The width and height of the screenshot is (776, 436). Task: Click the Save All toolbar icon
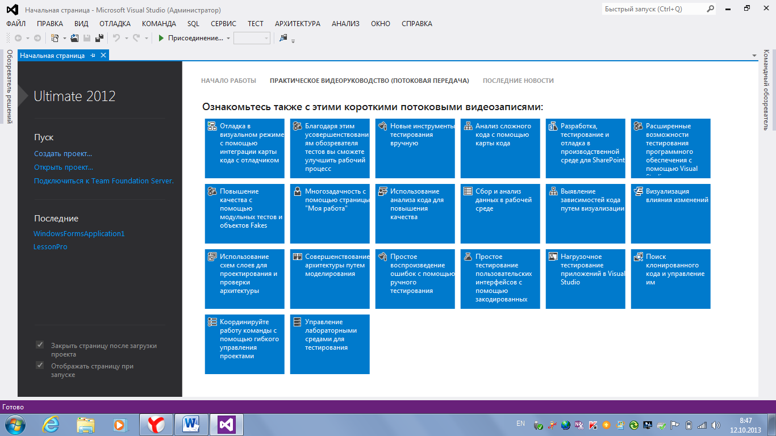[x=99, y=38]
